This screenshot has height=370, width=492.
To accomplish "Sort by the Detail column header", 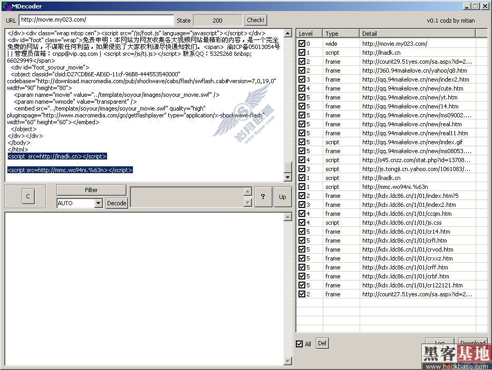I will click(x=417, y=34).
